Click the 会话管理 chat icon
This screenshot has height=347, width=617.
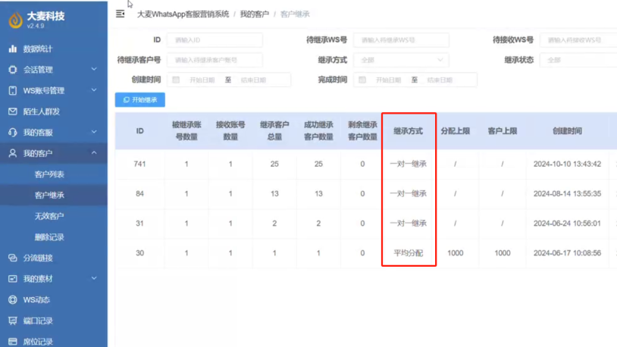coord(13,70)
